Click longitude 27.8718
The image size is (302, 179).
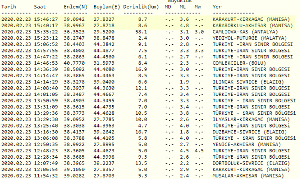(104, 25)
